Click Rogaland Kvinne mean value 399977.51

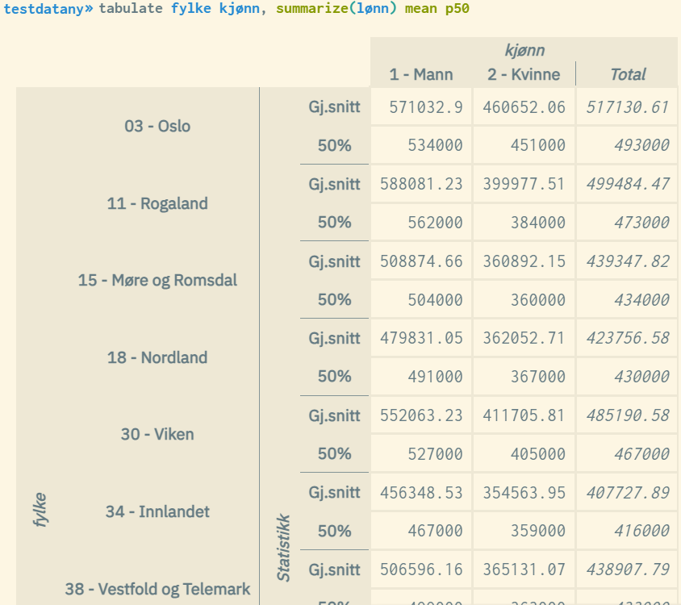(524, 184)
